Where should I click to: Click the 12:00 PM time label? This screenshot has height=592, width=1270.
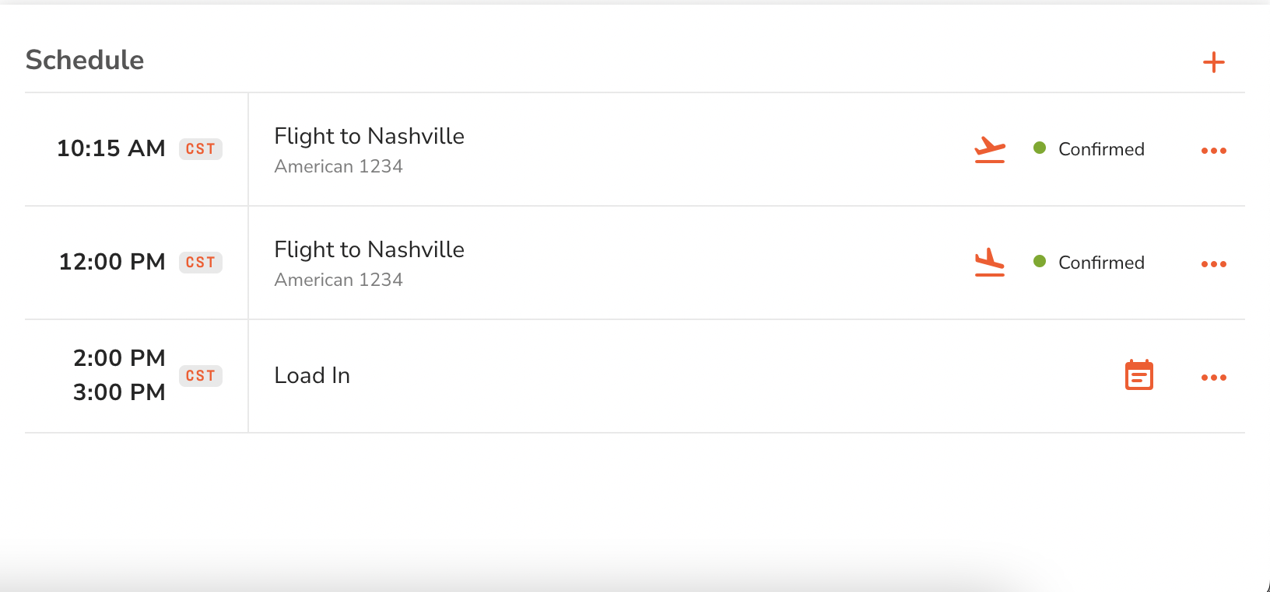112,262
